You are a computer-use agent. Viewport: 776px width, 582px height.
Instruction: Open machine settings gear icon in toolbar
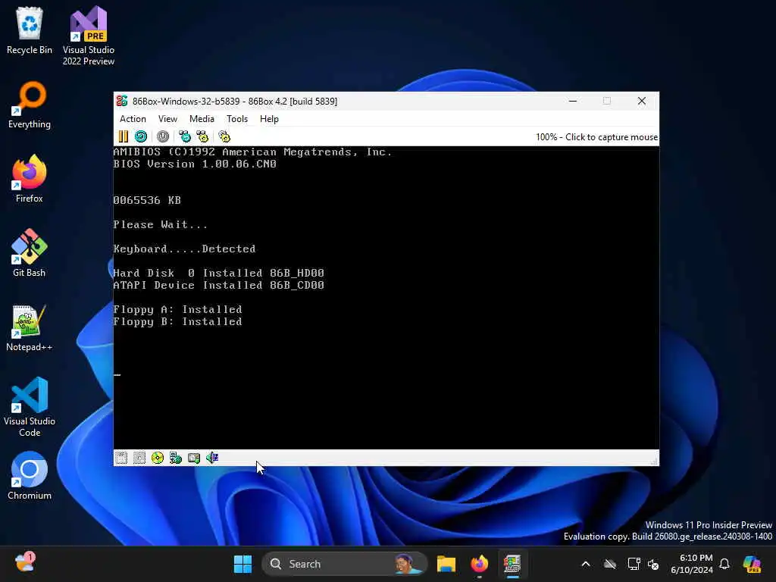pos(224,136)
